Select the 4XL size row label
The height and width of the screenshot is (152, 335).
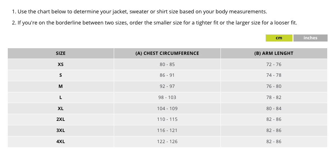(x=61, y=142)
